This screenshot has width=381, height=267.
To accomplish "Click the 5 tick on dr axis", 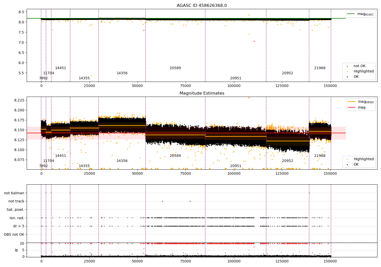I will tap(23, 250).
